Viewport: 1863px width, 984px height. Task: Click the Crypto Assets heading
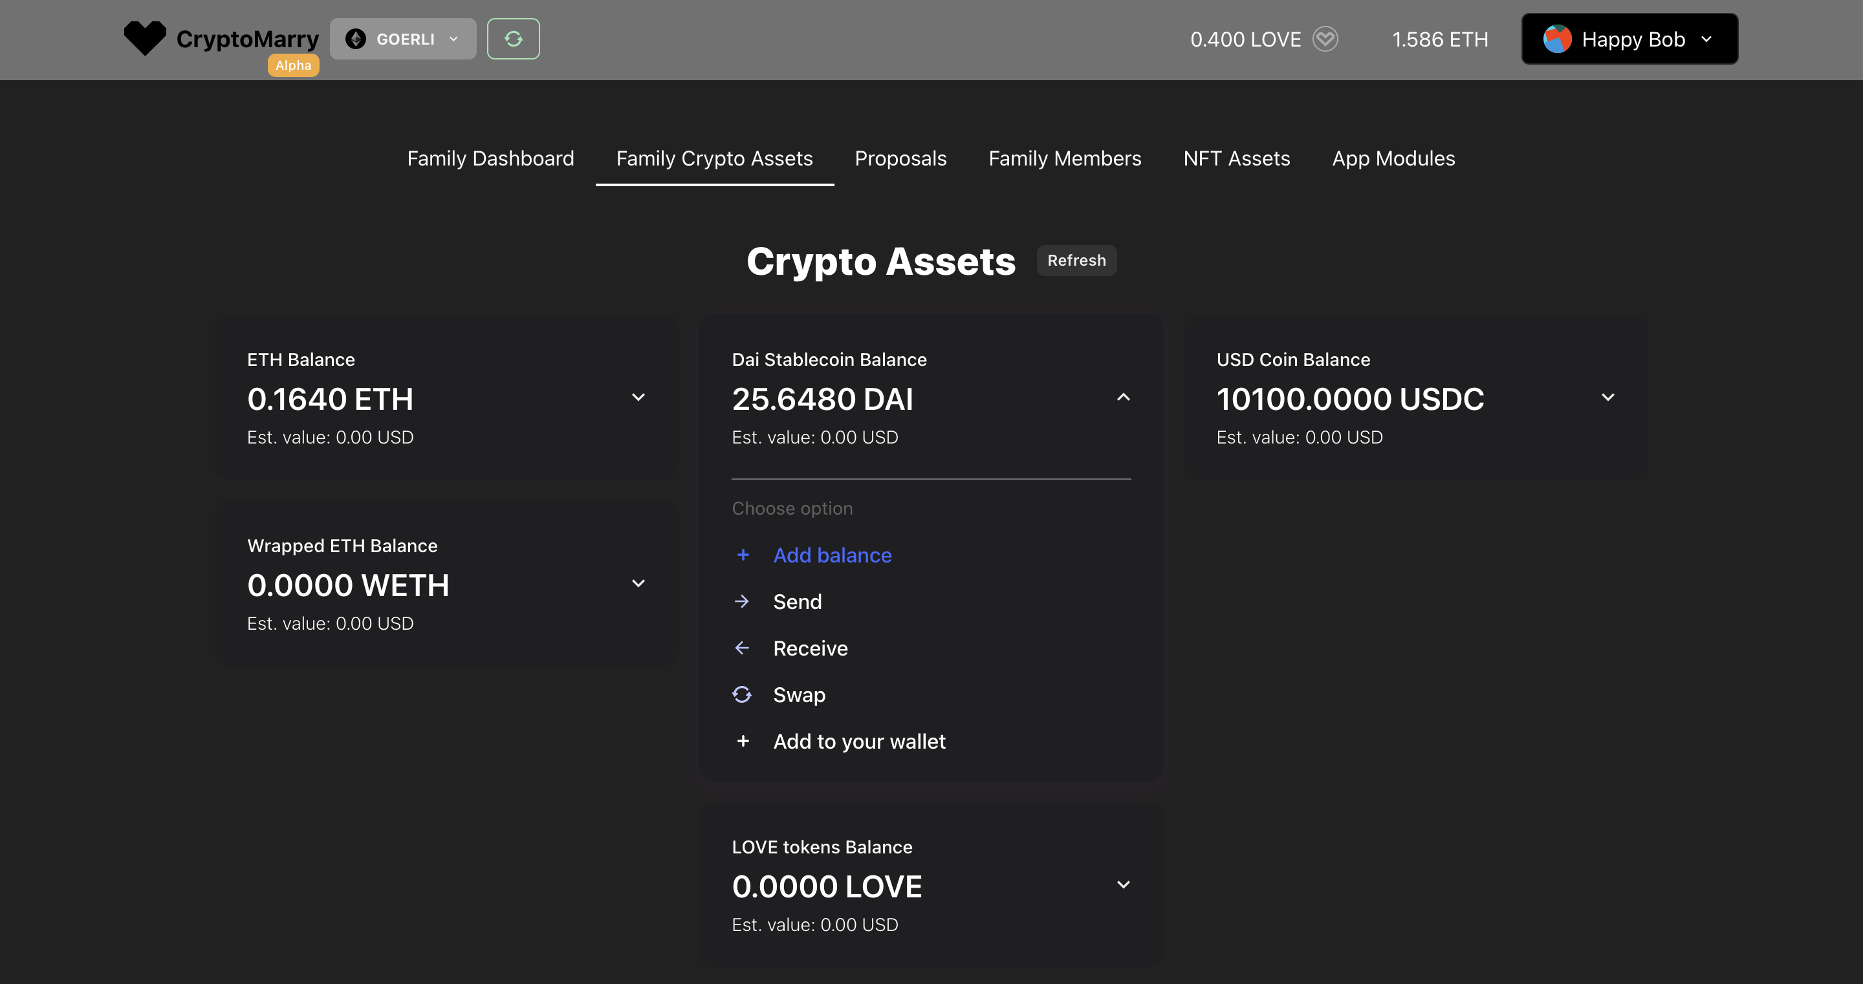coord(881,261)
